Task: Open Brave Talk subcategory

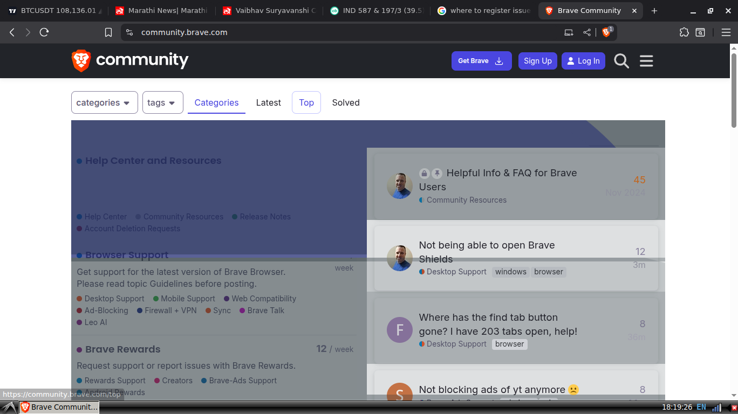Action: coord(265,310)
